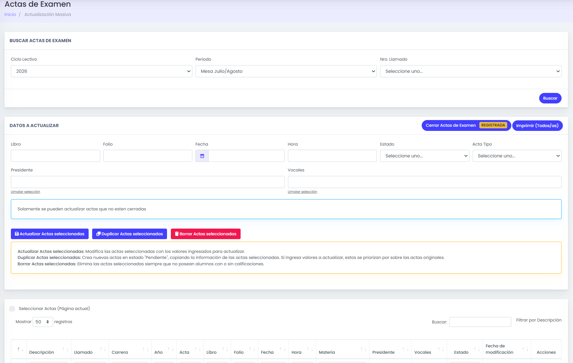Click sort arrows on Descripción column

[x=65, y=349]
